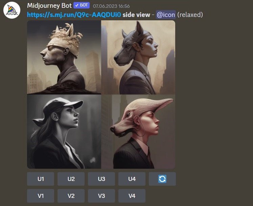This screenshot has width=253, height=206.
Task: Create variations with V1 button
Action: click(41, 196)
